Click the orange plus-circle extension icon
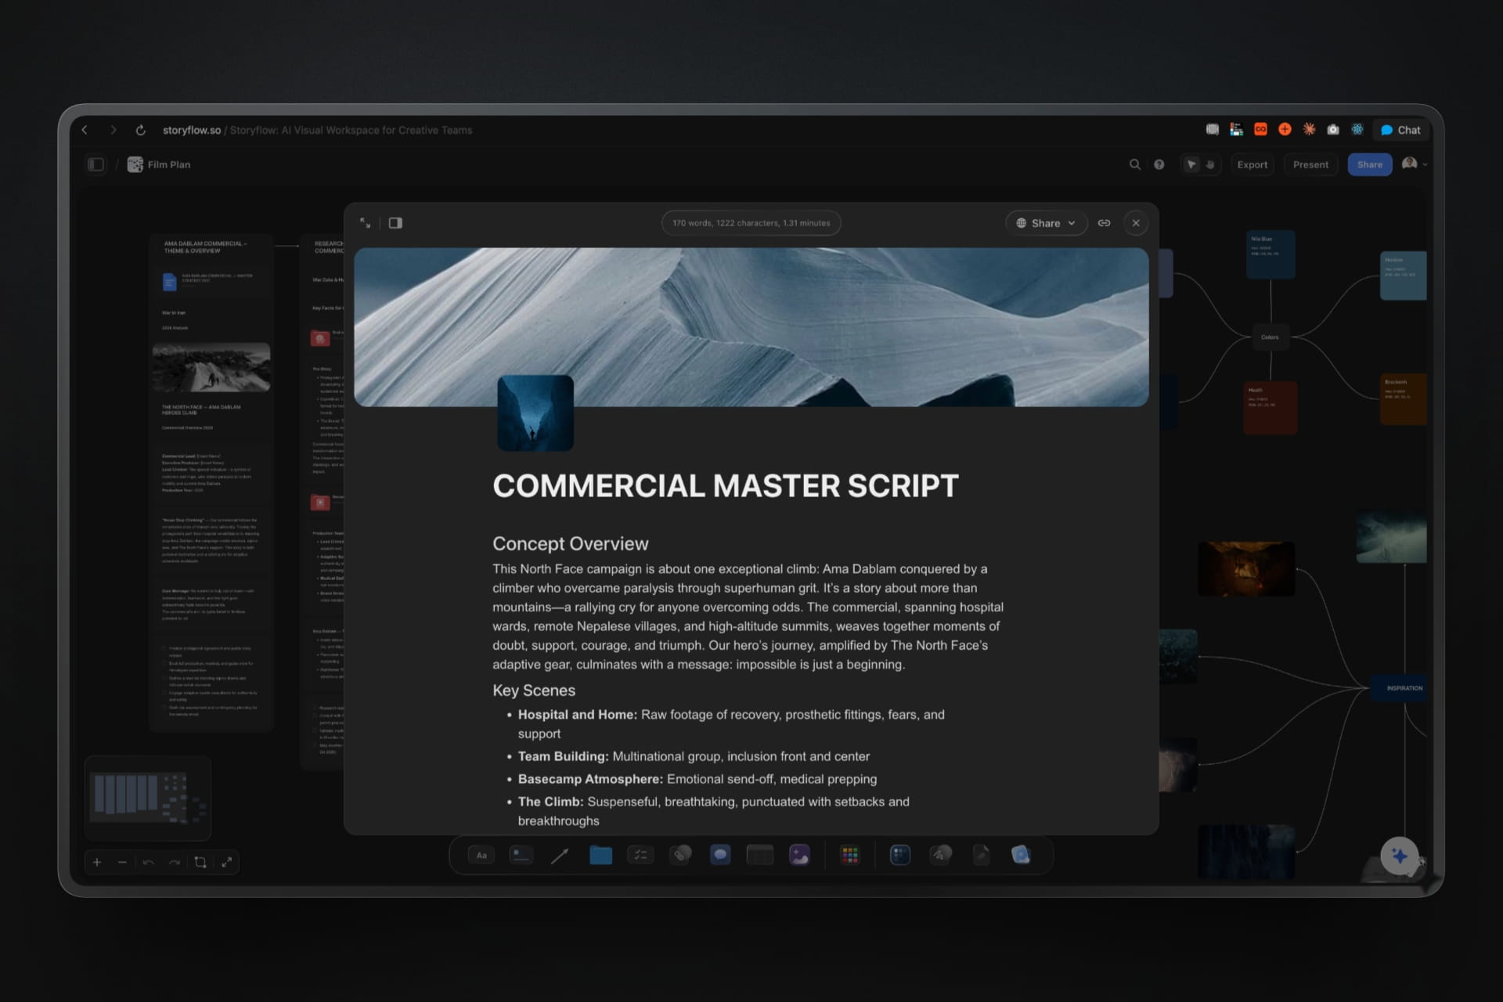 [1285, 129]
